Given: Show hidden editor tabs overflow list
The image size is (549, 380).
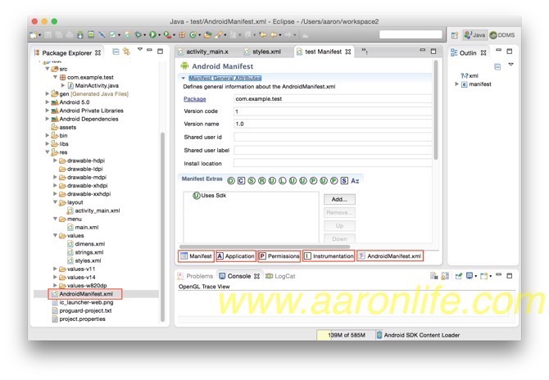Looking at the screenshot, I should [x=365, y=51].
